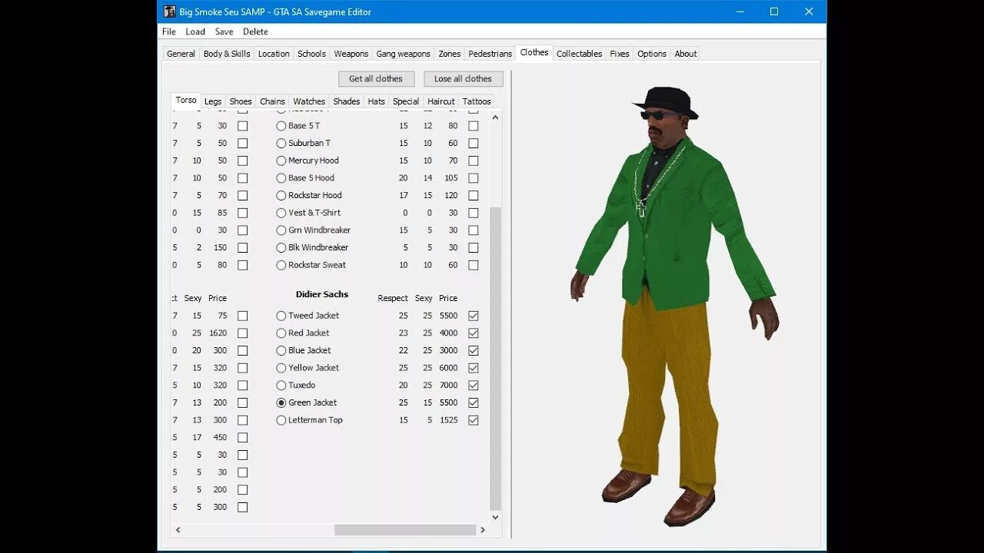The height and width of the screenshot is (553, 984).
Task: Open the Load menu
Action: tap(195, 31)
